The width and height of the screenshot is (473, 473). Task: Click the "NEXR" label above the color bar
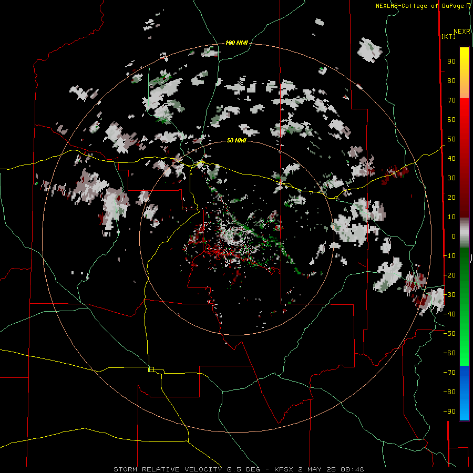click(x=462, y=32)
